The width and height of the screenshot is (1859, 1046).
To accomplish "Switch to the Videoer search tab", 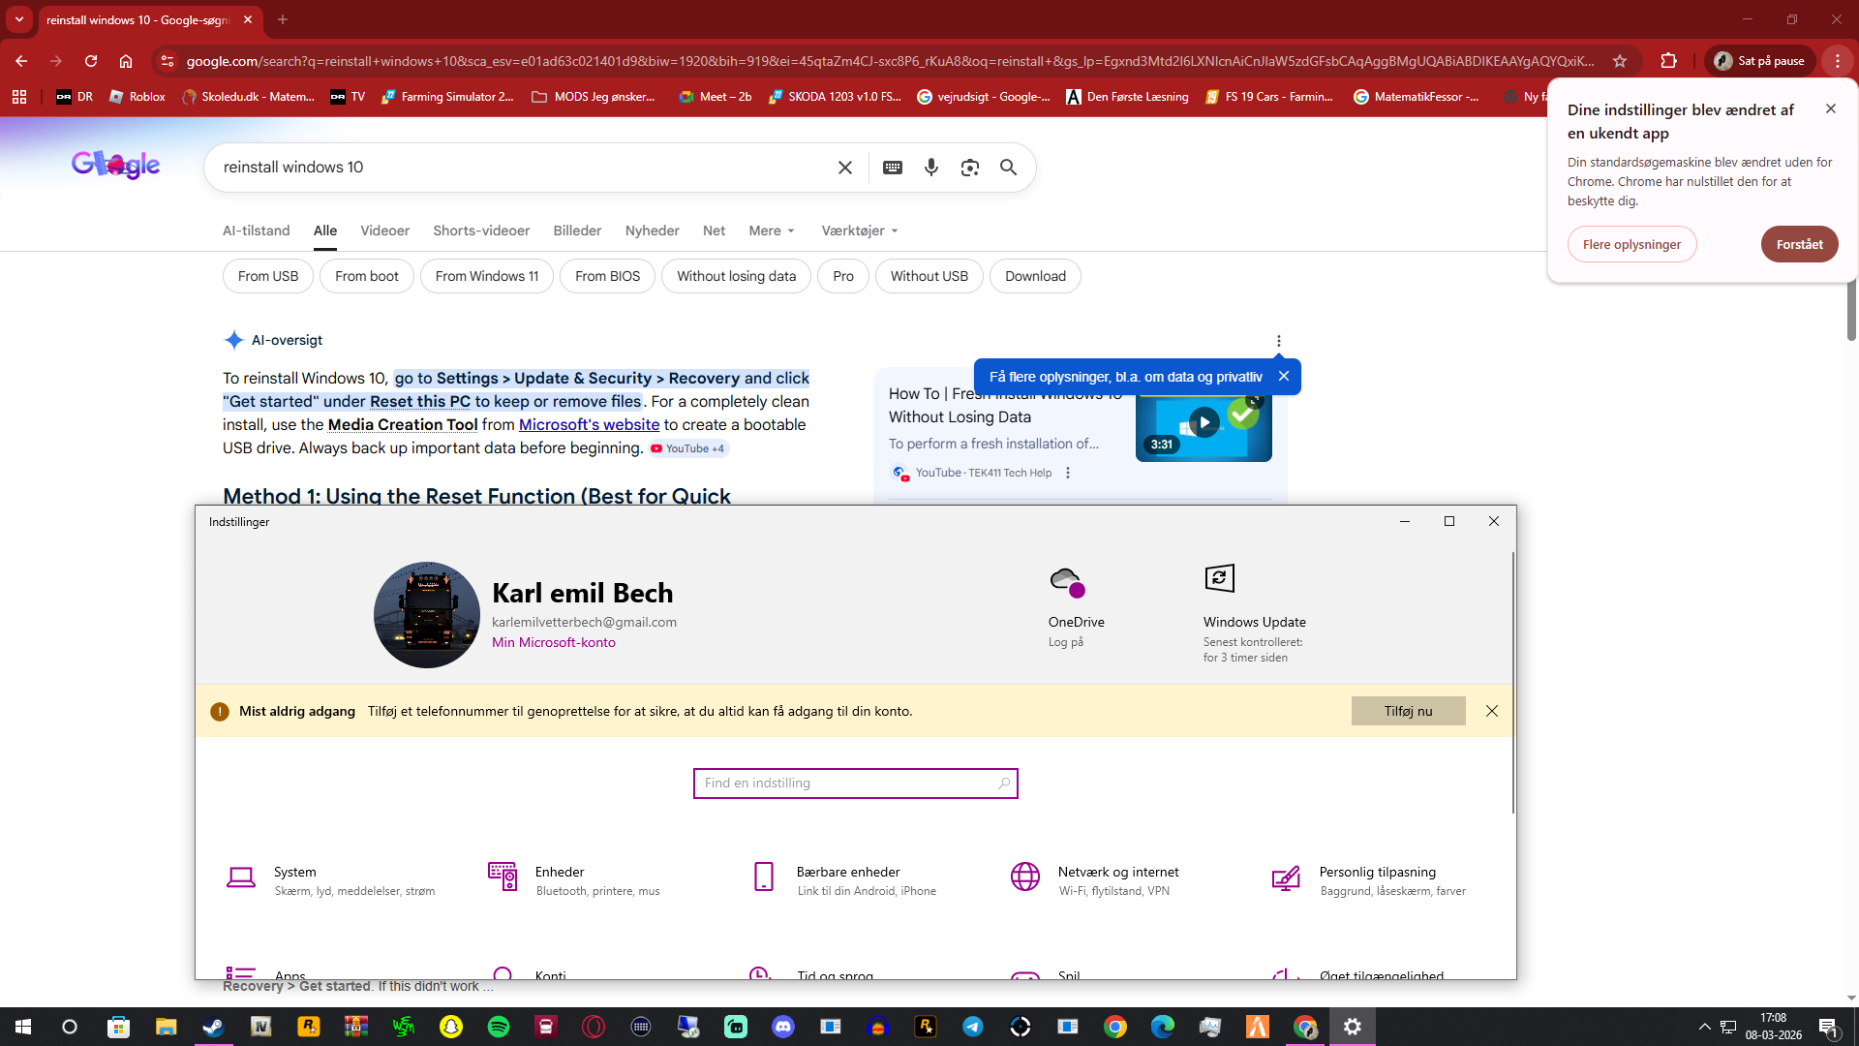I will point(384,231).
